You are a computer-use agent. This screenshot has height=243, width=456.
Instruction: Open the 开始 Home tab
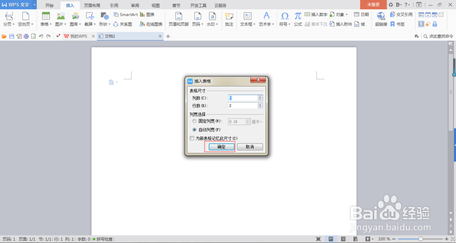[x=49, y=5]
